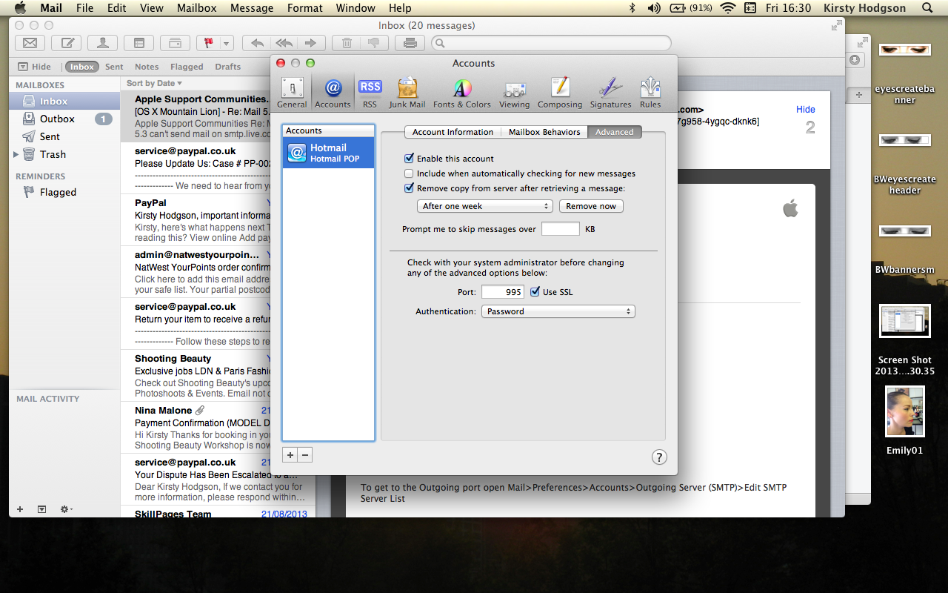Open the Sort by Date dropdown
This screenshot has width=948, height=593.
point(154,83)
